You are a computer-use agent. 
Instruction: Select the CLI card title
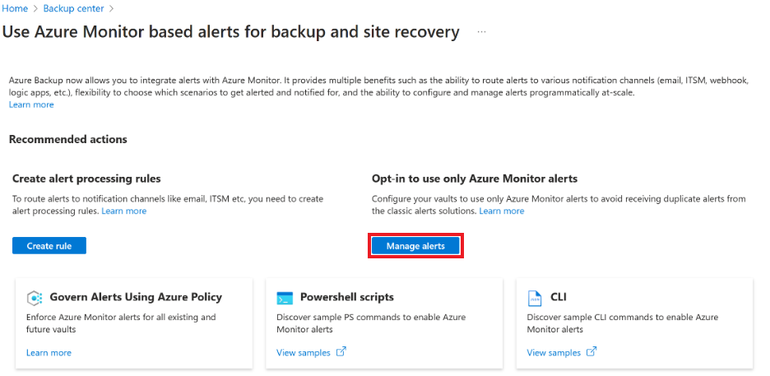(559, 297)
